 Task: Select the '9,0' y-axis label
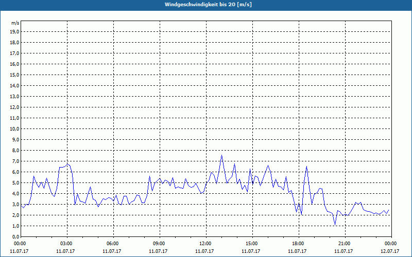pos(15,139)
